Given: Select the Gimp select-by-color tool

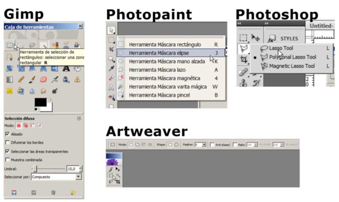Looking at the screenshot, I should [55, 45].
